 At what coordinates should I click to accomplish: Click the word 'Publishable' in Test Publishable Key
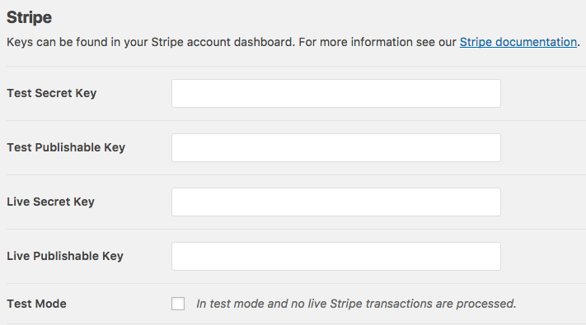(x=68, y=148)
